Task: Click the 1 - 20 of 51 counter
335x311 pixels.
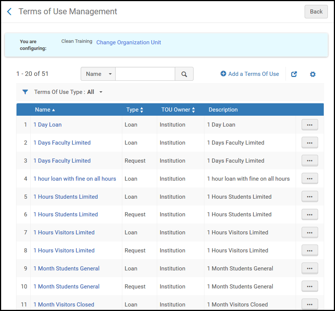Action: (x=32, y=74)
